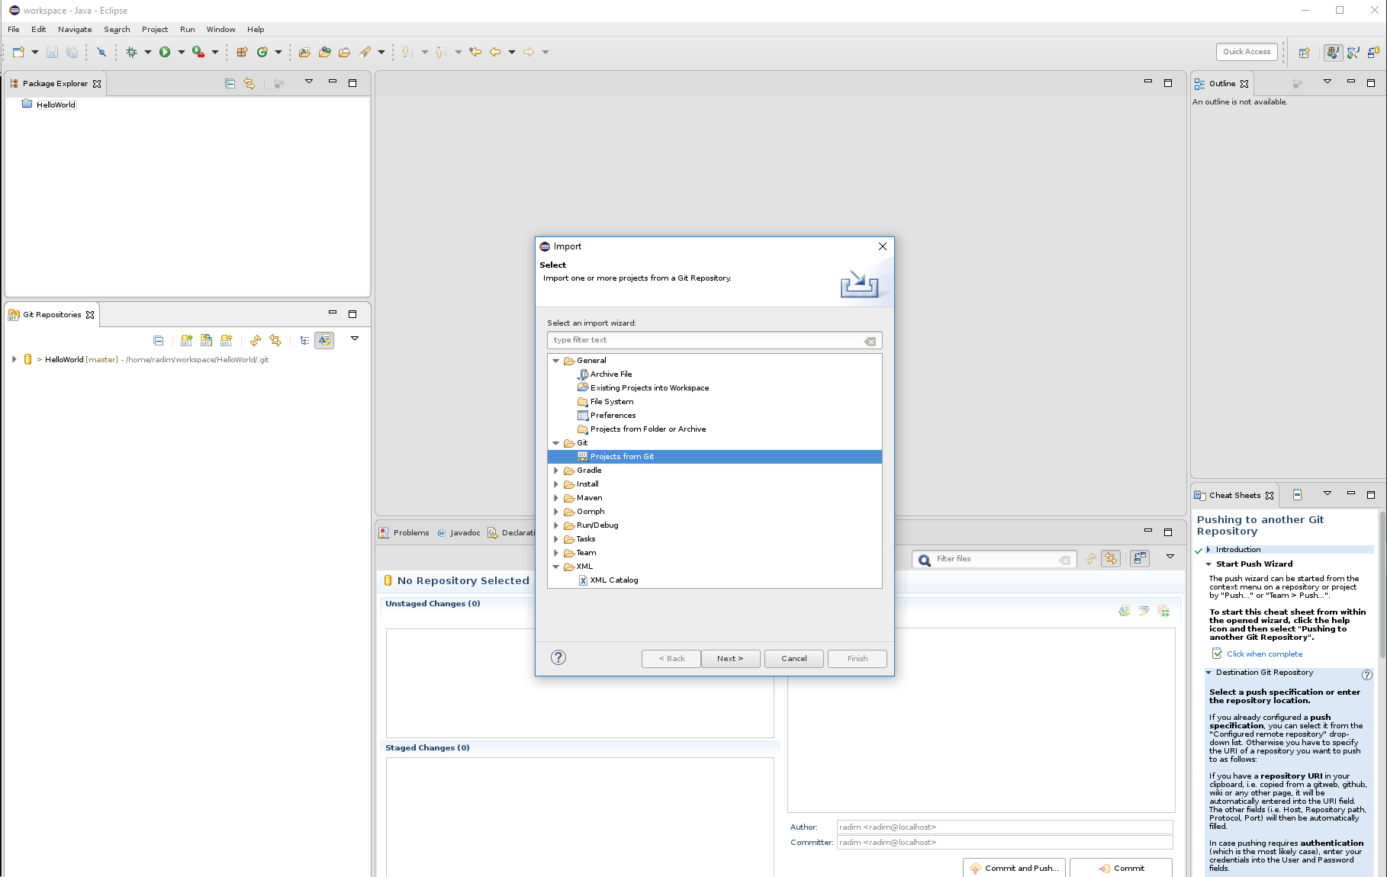Click the New Java Package icon

tap(242, 52)
